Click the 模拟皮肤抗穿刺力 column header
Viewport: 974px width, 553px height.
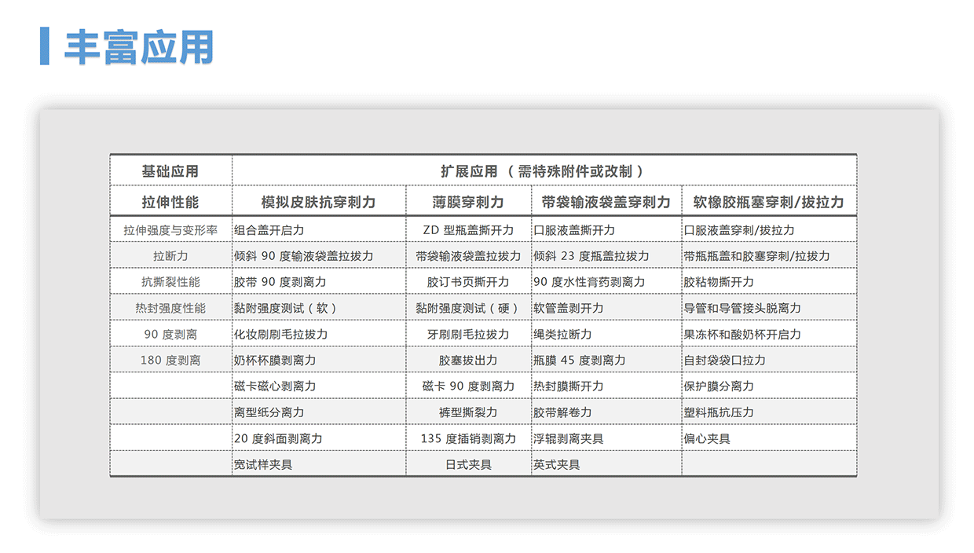click(x=318, y=202)
